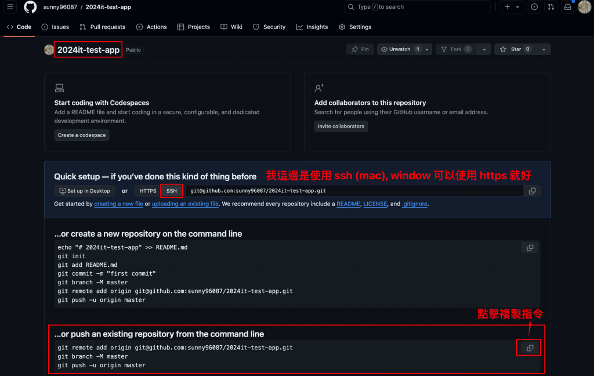
Task: Click Set up in Desktop button
Action: tap(85, 191)
